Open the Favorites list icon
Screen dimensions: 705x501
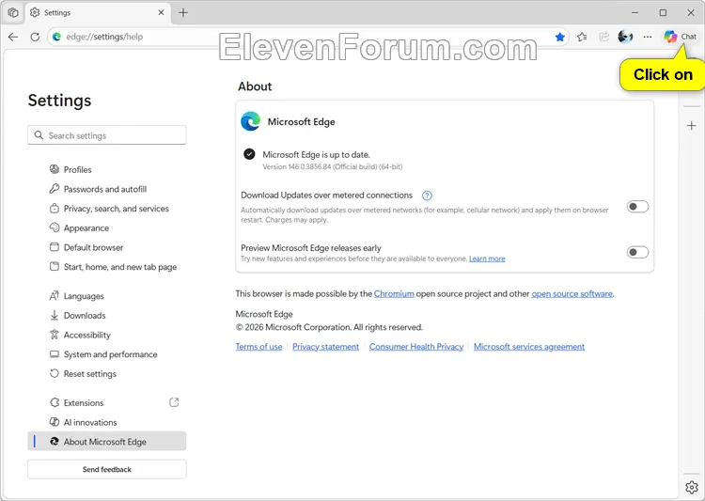(582, 37)
